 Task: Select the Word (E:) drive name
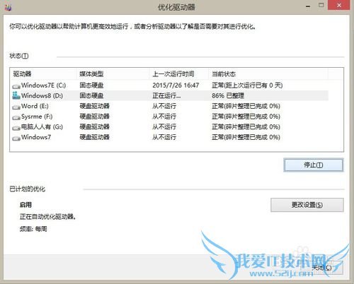pos(35,106)
